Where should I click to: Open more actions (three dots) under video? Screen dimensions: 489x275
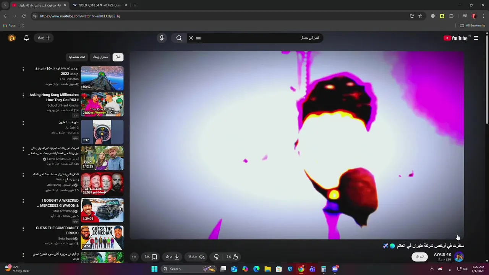point(134,257)
